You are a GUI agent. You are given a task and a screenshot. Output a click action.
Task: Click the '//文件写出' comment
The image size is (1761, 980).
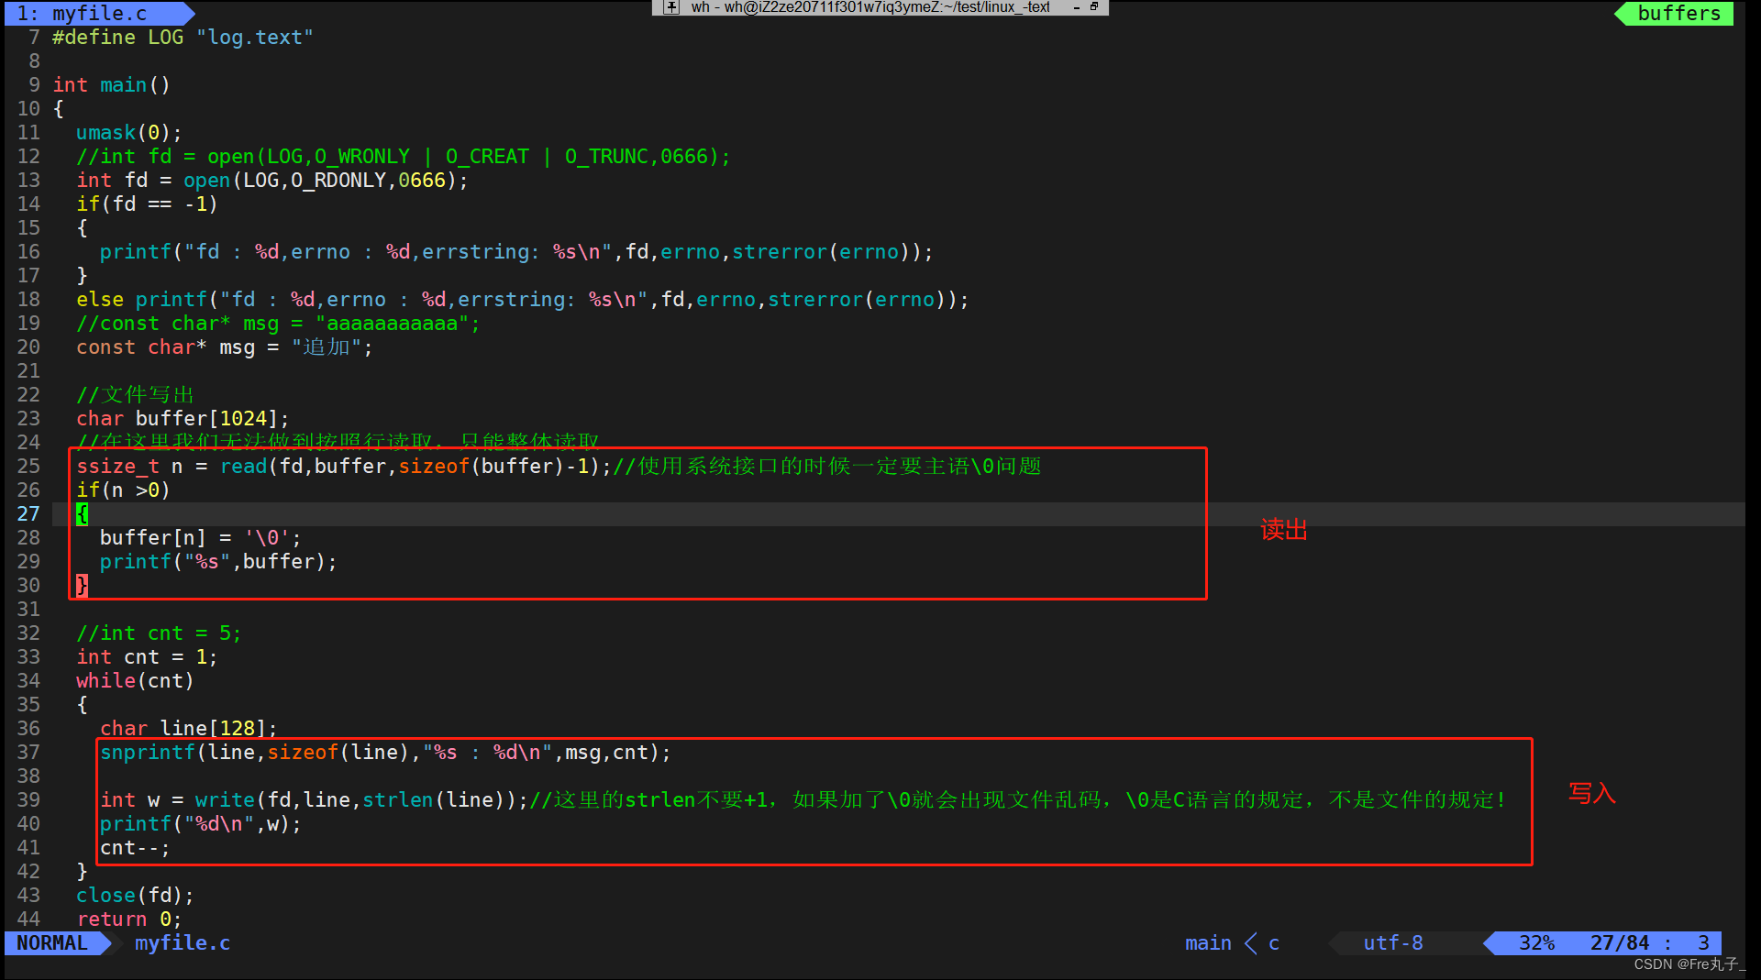(136, 395)
